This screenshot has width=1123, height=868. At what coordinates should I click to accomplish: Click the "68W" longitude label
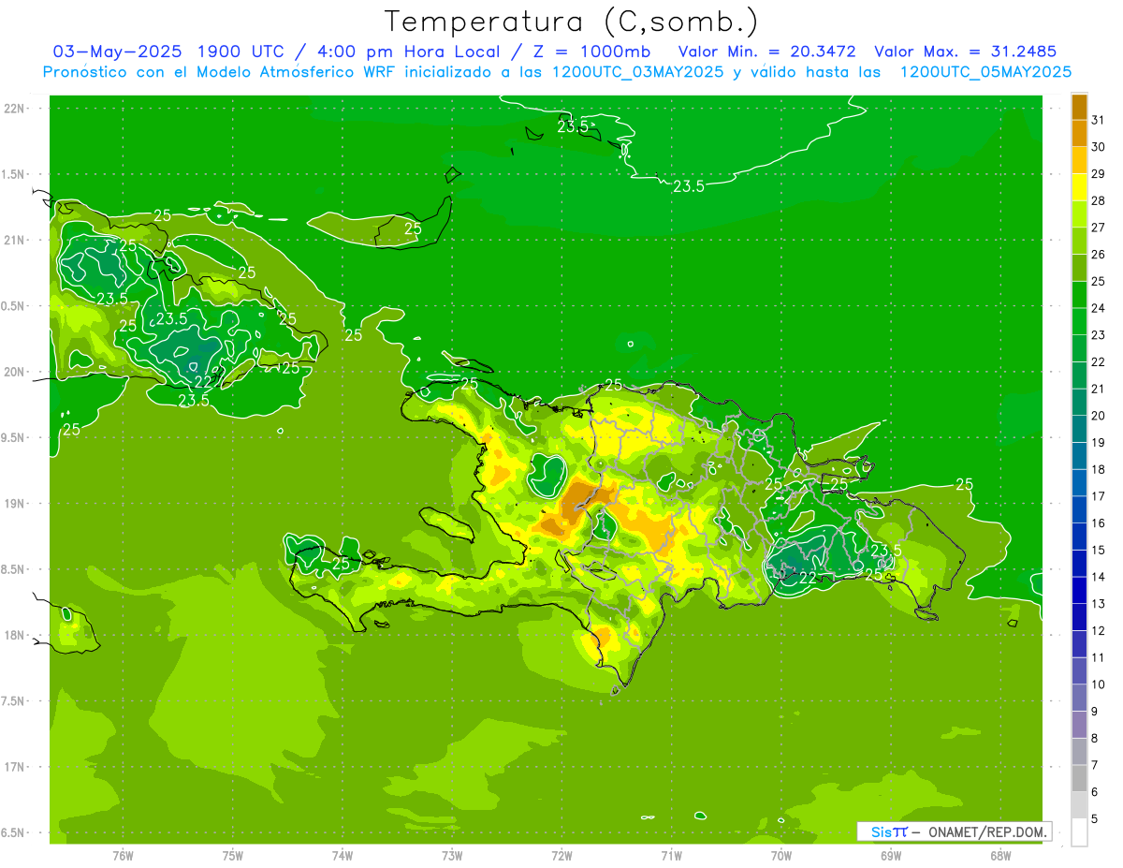[1000, 856]
